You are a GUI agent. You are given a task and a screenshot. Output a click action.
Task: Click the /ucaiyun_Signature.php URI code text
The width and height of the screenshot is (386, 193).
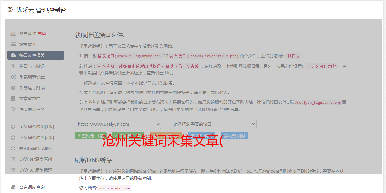[x=318, y=102]
